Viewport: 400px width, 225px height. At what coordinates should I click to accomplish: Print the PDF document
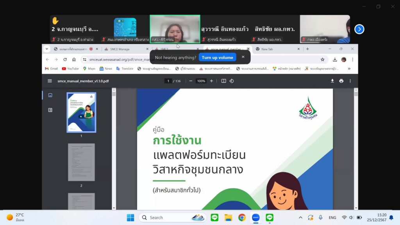point(341,81)
